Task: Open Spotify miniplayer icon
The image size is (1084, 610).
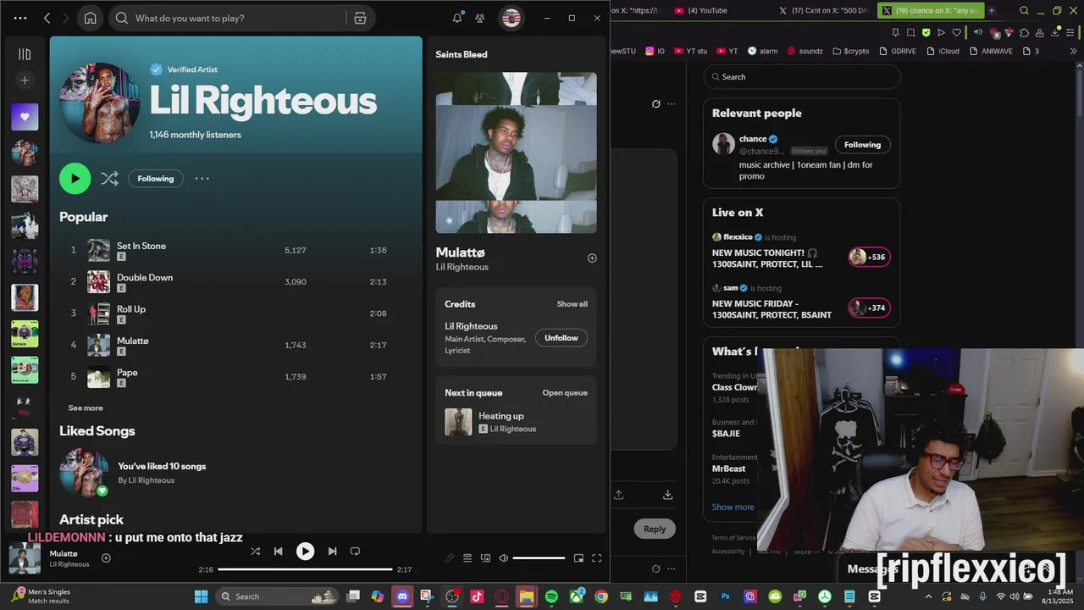Action: point(578,558)
